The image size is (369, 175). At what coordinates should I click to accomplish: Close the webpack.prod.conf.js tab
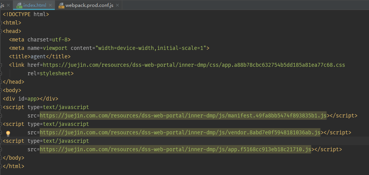(118, 5)
